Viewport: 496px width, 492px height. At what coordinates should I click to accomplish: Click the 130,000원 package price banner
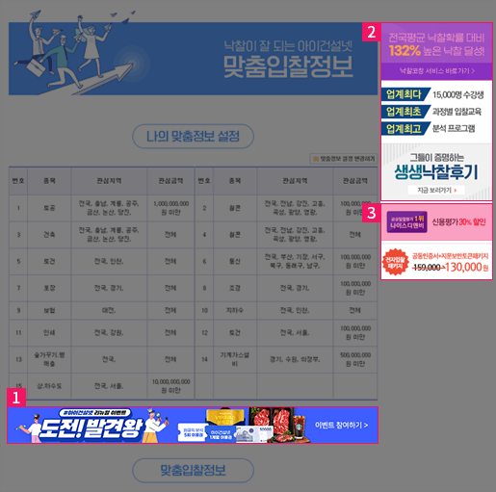tap(436, 261)
